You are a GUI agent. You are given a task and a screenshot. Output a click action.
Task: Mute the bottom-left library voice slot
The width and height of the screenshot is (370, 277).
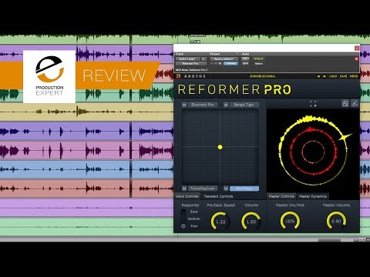[x=184, y=189]
